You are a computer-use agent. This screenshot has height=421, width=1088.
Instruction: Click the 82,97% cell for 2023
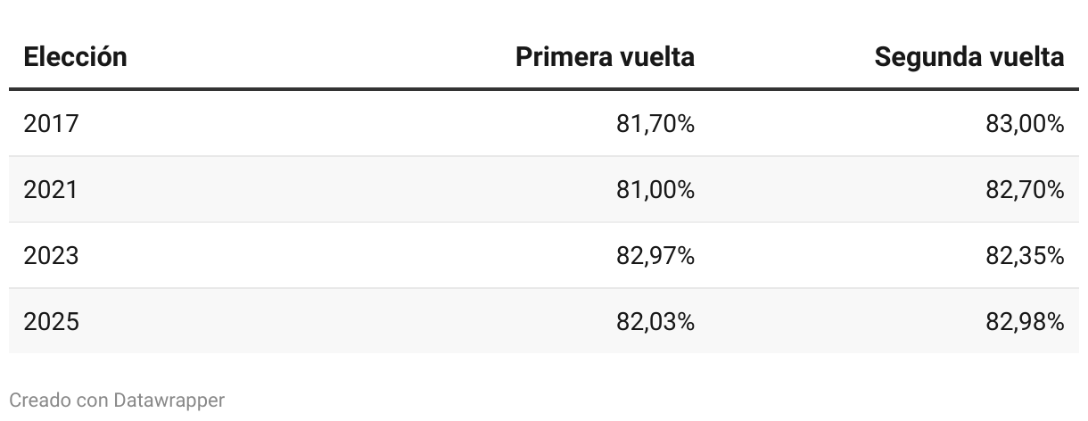(x=655, y=256)
